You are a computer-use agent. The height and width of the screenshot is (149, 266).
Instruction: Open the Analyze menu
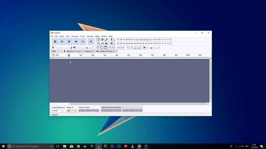(x=104, y=36)
